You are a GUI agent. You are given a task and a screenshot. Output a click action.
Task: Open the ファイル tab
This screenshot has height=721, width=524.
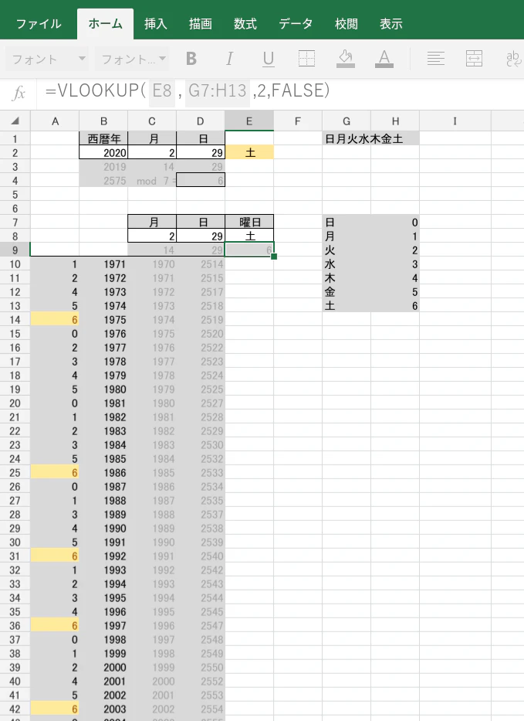point(39,24)
